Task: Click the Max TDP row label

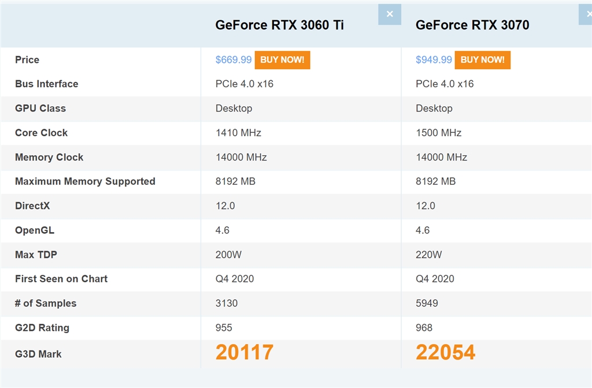Action: point(36,255)
